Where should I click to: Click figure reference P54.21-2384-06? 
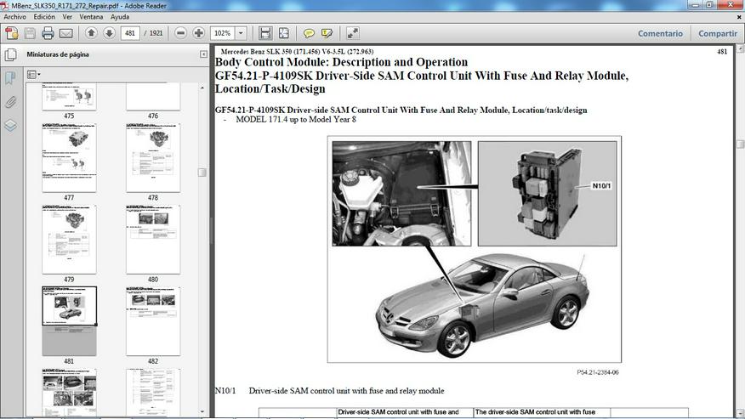coord(598,372)
